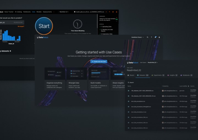This screenshot has height=140, width=198.
Task: Click the orange No target? link
Action: (21, 26)
